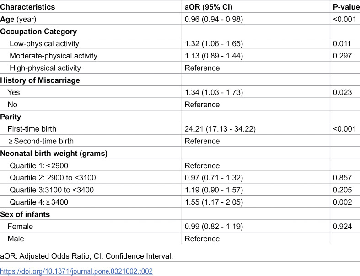Click the Parity section heading
Image resolution: width=360 pixels, height=276 pixels.
pos(11,117)
